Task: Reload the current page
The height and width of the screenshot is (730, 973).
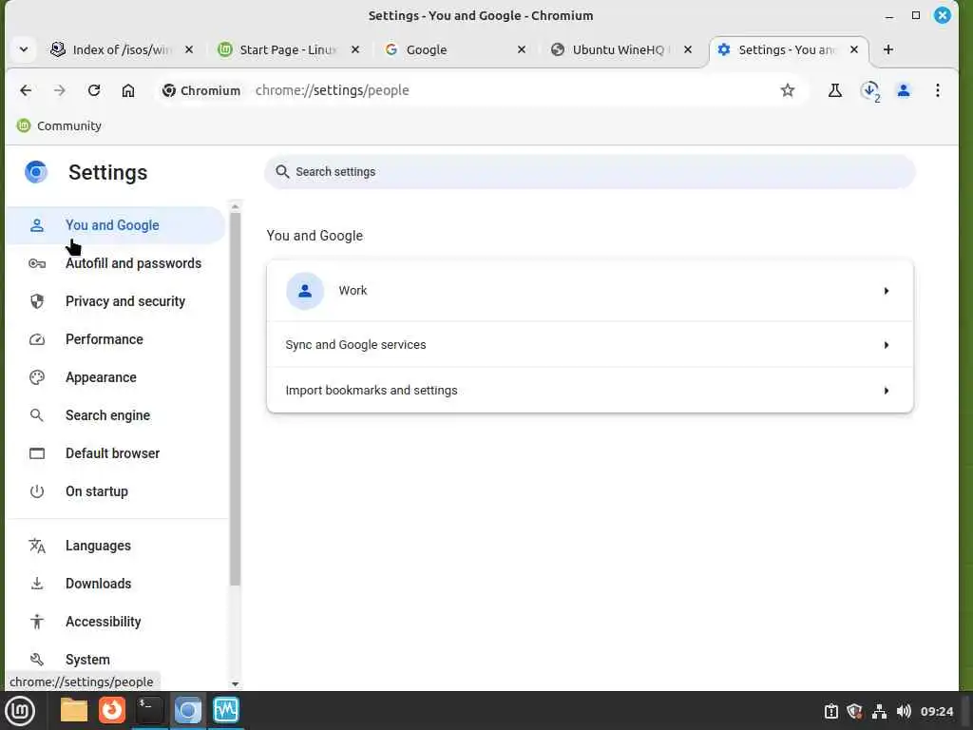Action: click(94, 90)
